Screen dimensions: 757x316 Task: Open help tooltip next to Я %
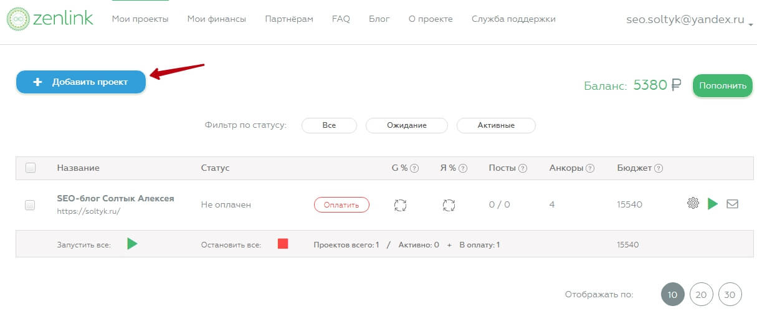coord(464,168)
